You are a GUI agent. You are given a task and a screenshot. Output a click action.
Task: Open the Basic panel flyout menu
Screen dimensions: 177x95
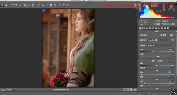point(176,31)
